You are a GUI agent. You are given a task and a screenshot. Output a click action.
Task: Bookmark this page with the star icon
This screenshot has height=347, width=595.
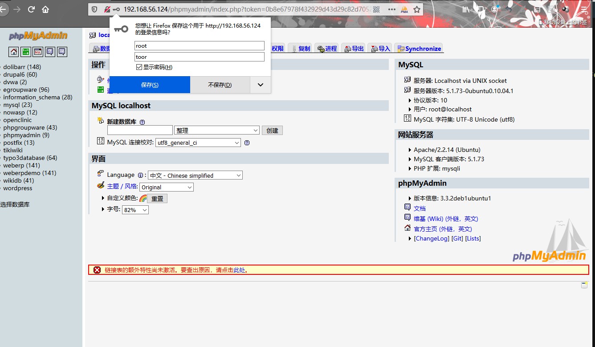click(x=417, y=9)
